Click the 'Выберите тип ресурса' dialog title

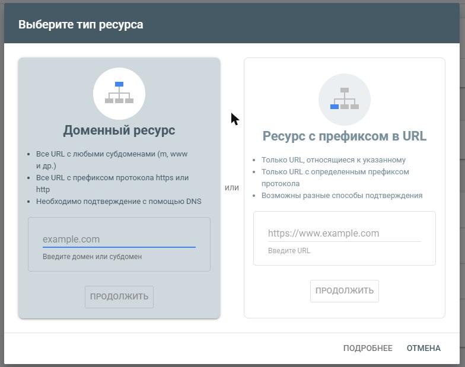(x=81, y=25)
